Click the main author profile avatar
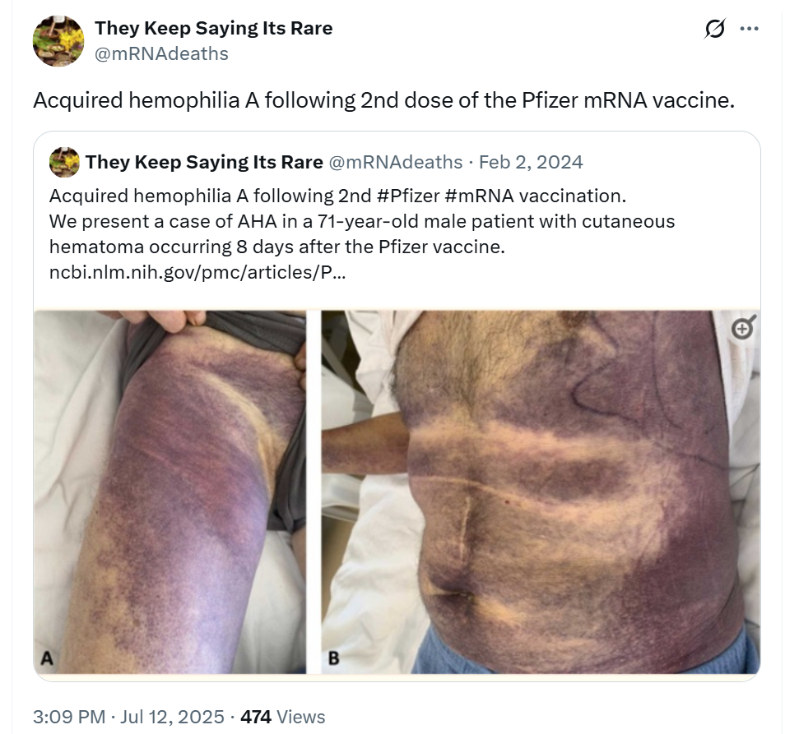The width and height of the screenshot is (799, 734). 58,41
